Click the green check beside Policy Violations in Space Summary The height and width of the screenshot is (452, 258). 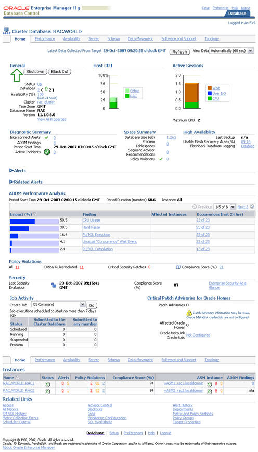161,159
